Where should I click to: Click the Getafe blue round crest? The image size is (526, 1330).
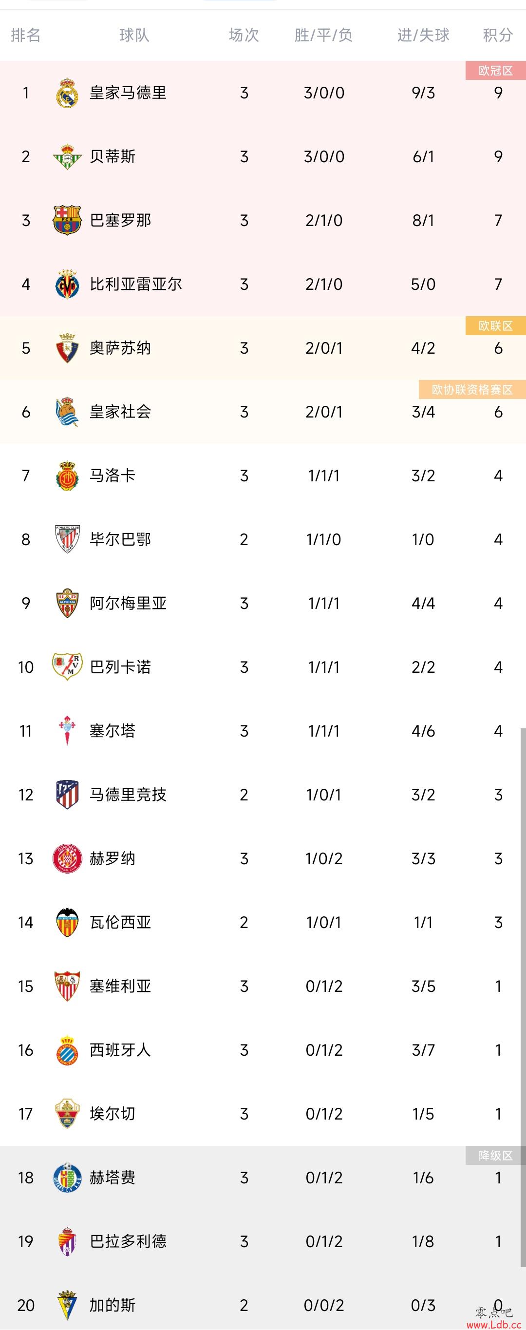click(67, 1178)
